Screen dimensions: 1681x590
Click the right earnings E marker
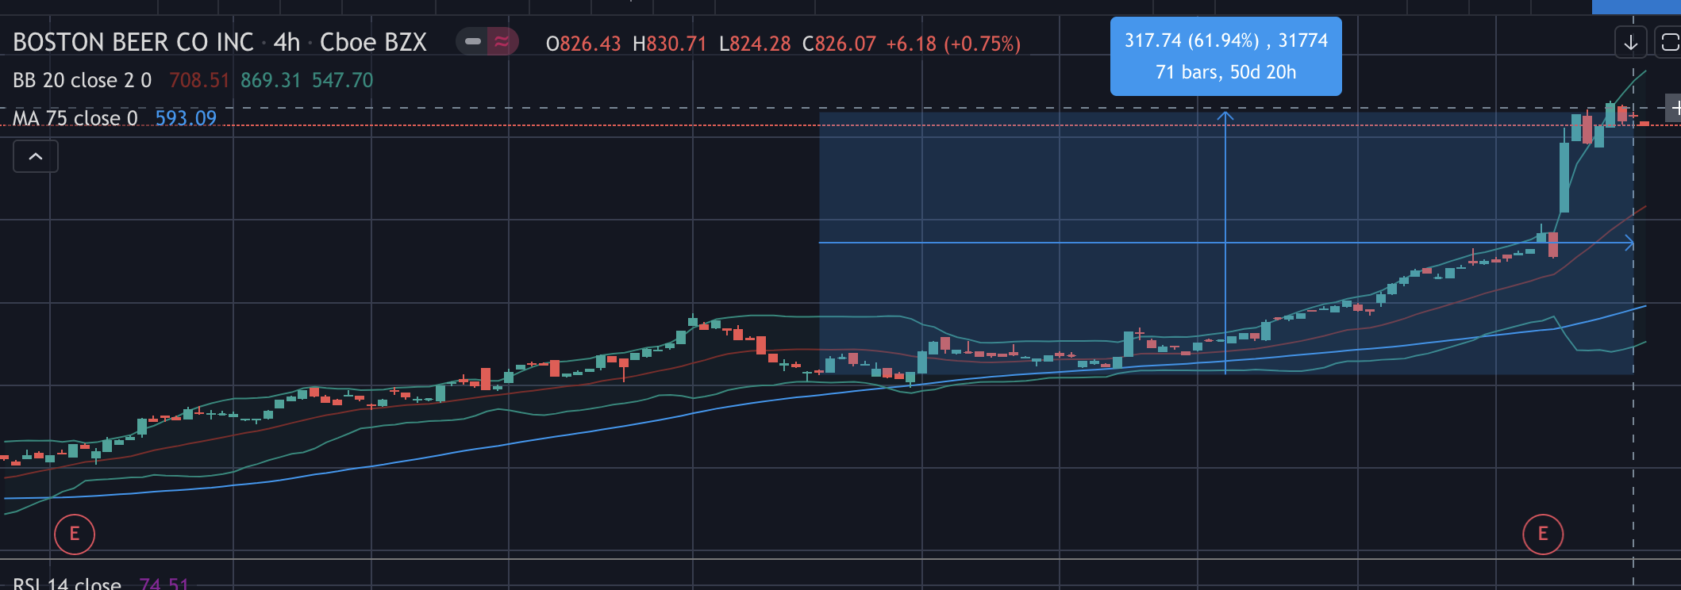click(x=1543, y=534)
